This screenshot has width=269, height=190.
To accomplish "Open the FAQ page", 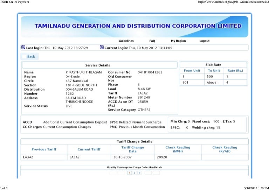I will 152,41.
